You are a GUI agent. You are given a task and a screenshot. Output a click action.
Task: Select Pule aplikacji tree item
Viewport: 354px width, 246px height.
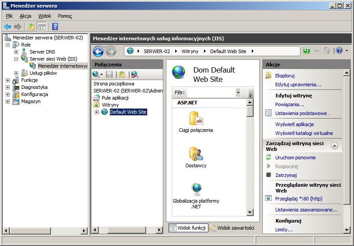[x=115, y=98]
